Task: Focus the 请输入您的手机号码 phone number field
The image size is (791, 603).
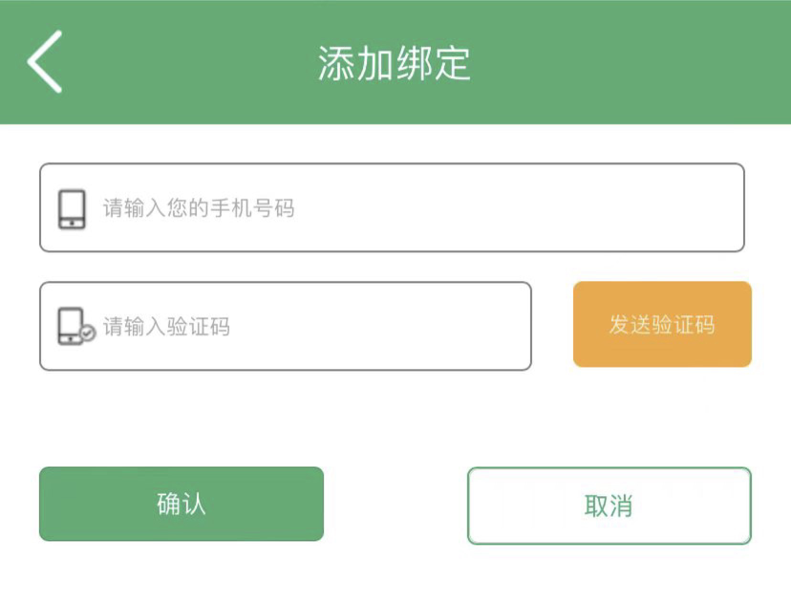Action: coord(392,207)
